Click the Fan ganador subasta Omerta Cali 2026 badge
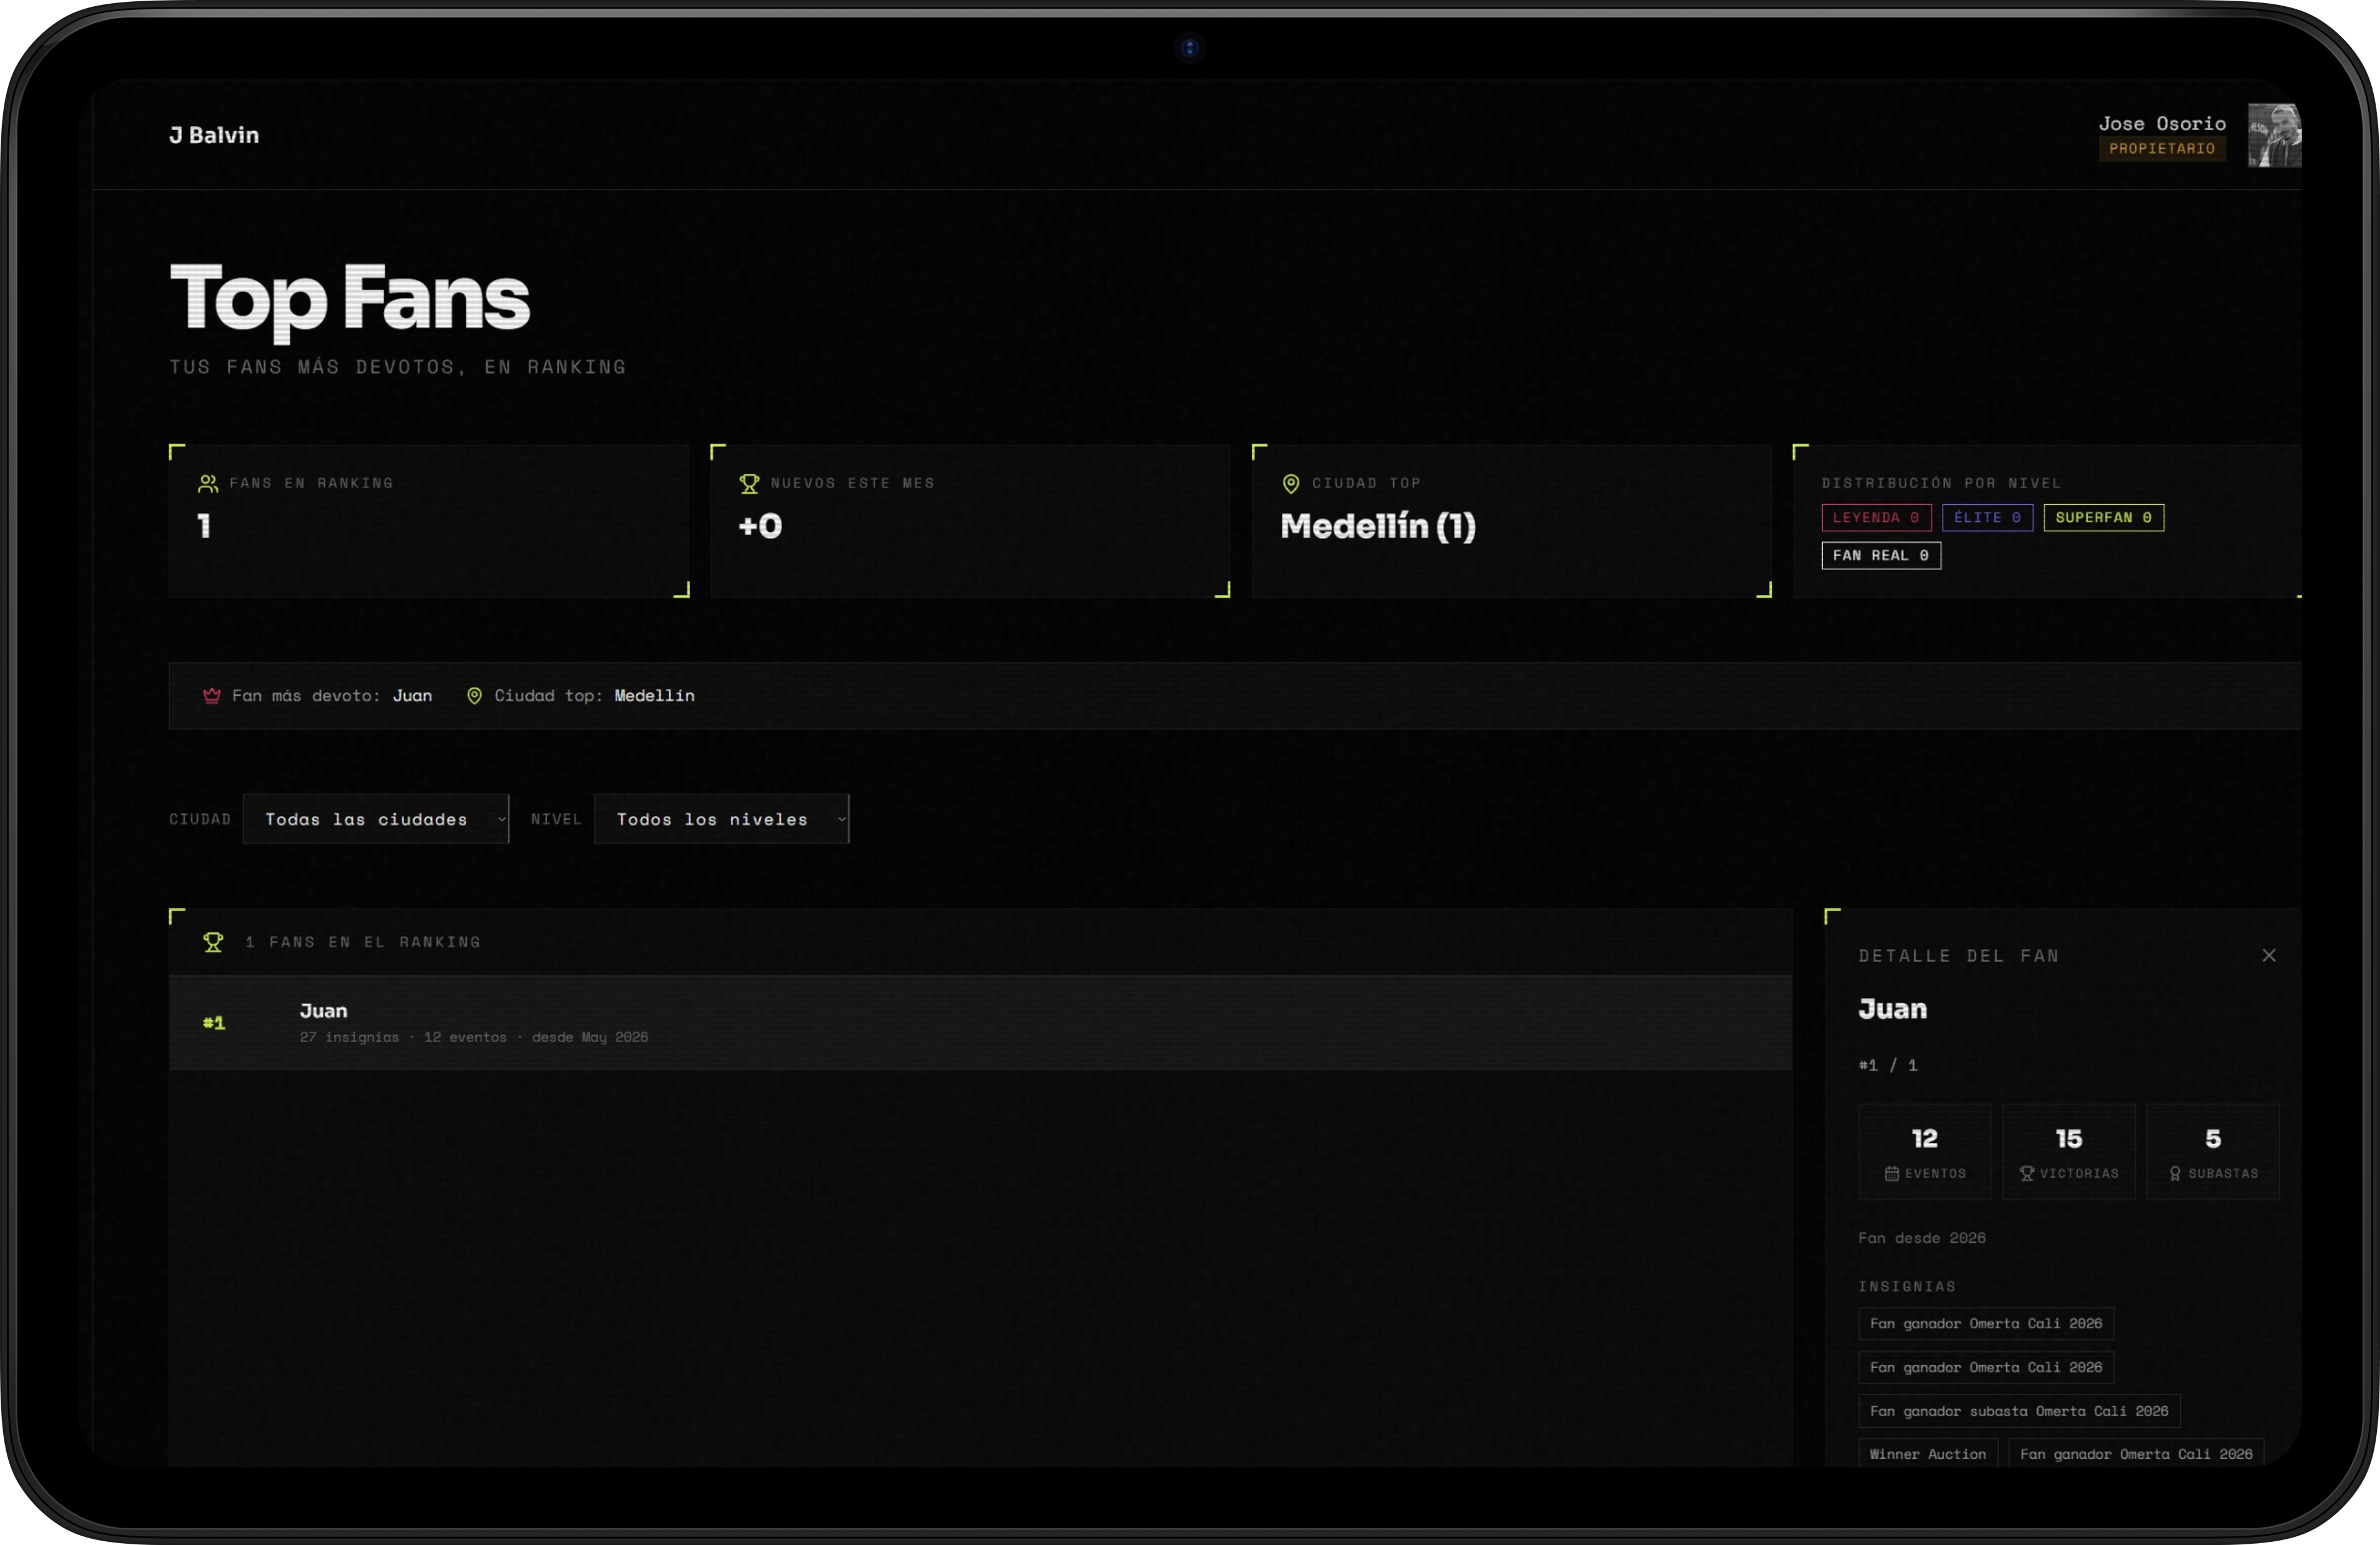 coord(2019,1411)
